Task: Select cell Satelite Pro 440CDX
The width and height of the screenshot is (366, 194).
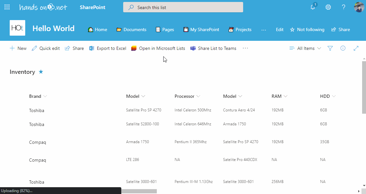Action: click(x=240, y=160)
